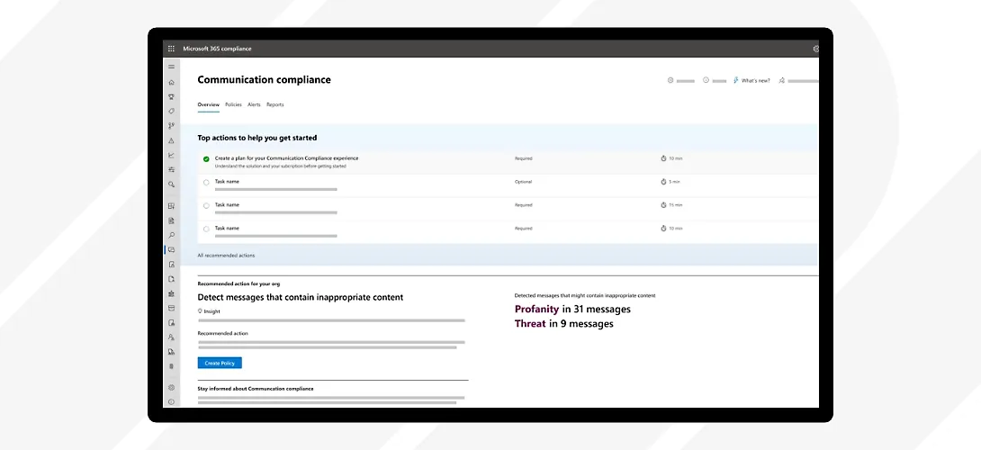
Task: Click the Threat in 9 messages insight
Action: tap(563, 324)
